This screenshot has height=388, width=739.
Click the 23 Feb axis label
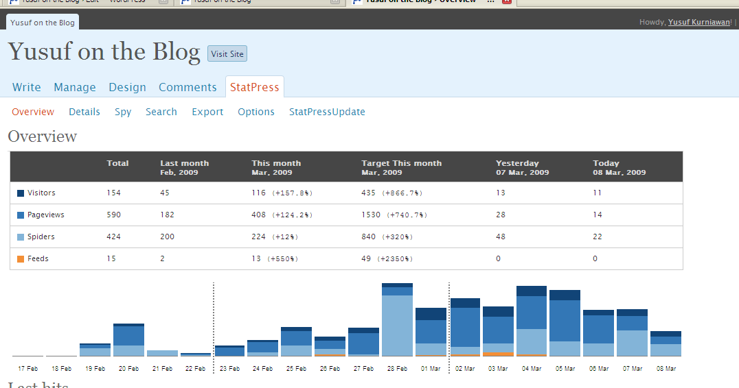[x=229, y=369]
